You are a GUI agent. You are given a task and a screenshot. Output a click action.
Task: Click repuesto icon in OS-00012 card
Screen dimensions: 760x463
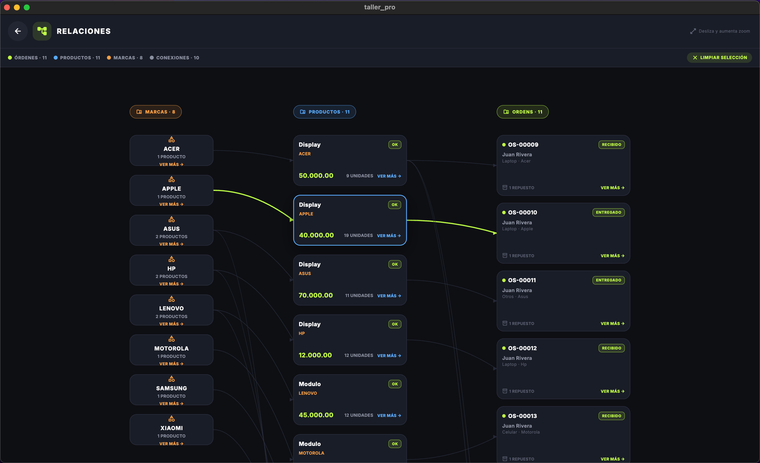coord(505,391)
